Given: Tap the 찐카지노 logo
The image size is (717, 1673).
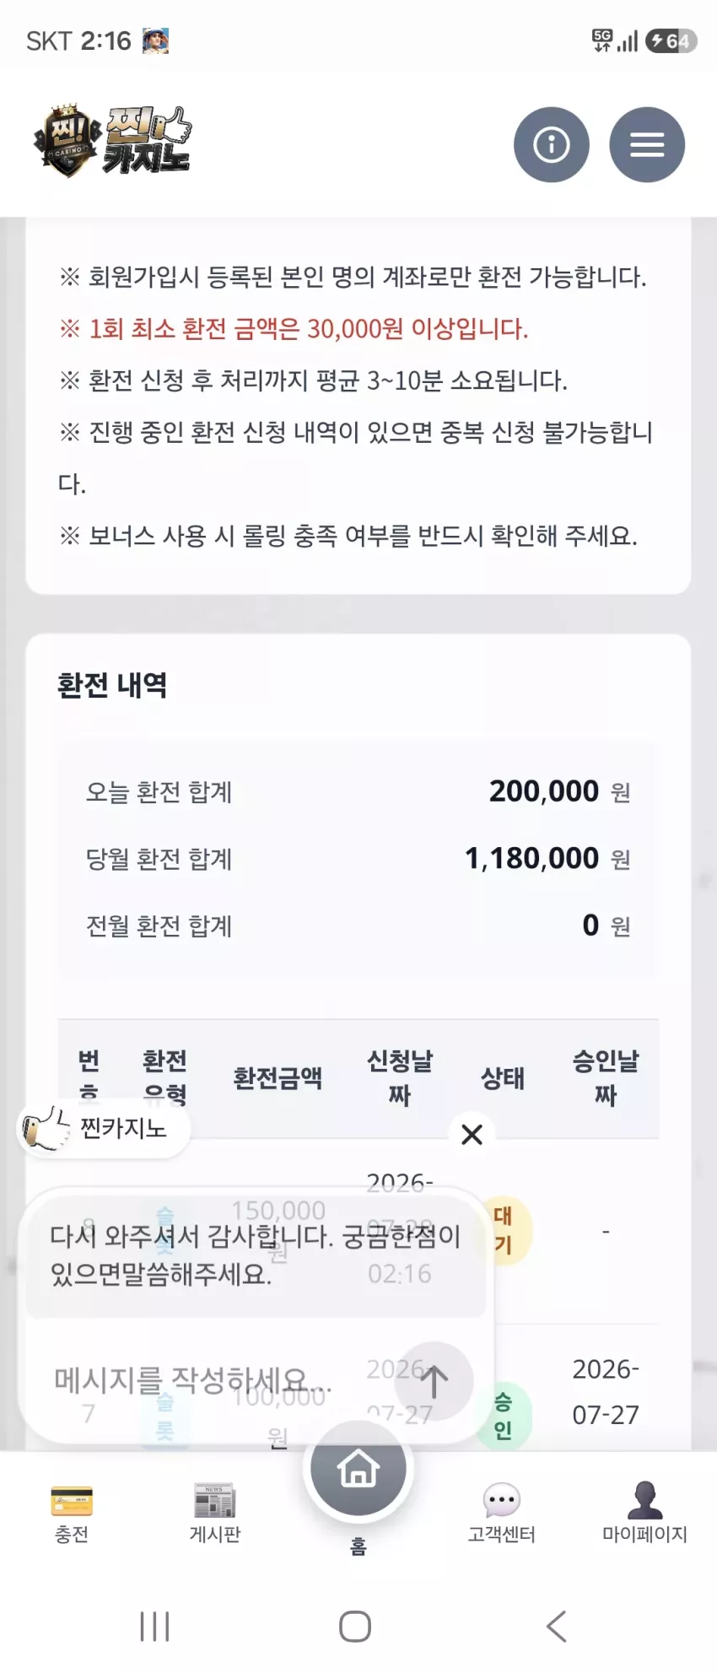Looking at the screenshot, I should pos(112,142).
